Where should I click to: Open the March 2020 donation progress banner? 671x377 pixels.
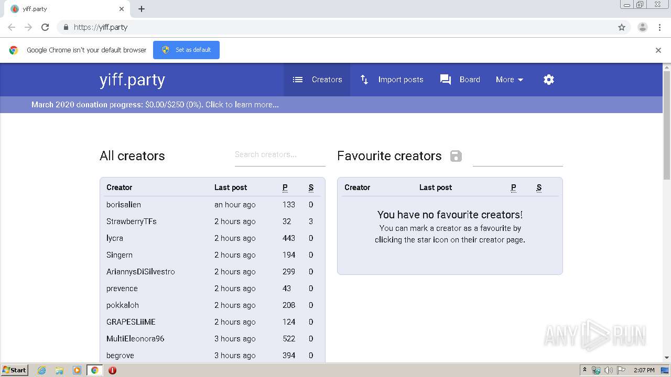click(155, 105)
